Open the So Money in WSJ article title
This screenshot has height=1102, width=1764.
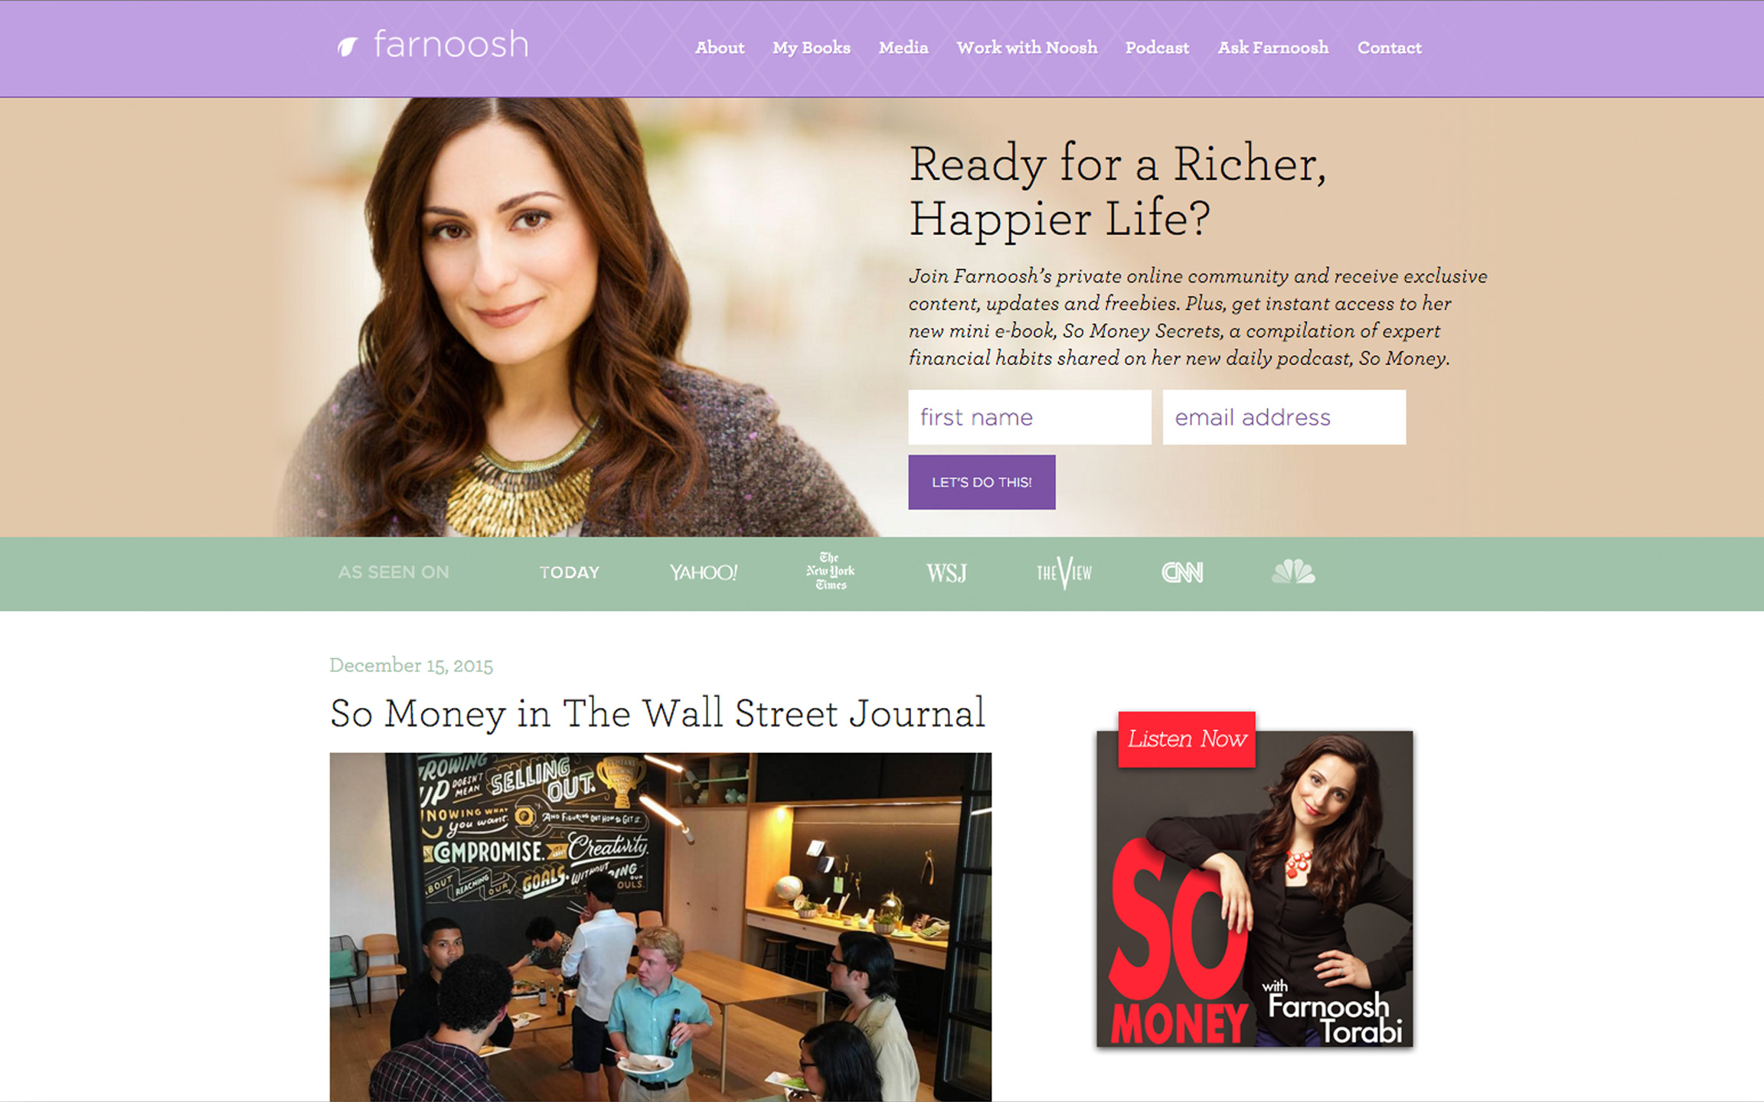click(x=658, y=714)
